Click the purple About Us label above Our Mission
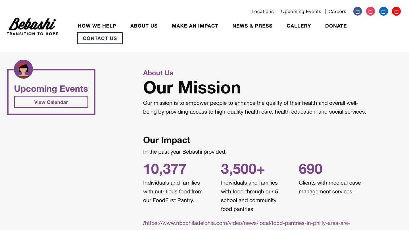The width and height of the screenshot is (409, 230). coord(158,73)
